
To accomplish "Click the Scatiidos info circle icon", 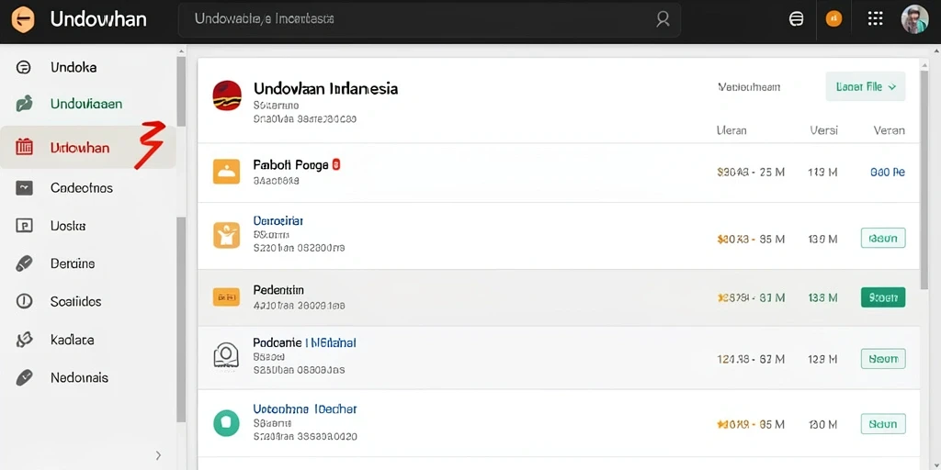I will 23,301.
